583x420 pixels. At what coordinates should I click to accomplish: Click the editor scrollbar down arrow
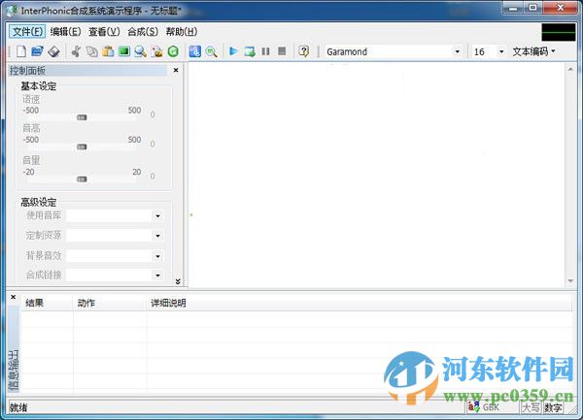click(x=570, y=281)
